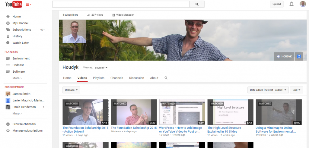Open the guide menu hamburger icon
Screen dimensions: 309x148
[x=28, y=5]
